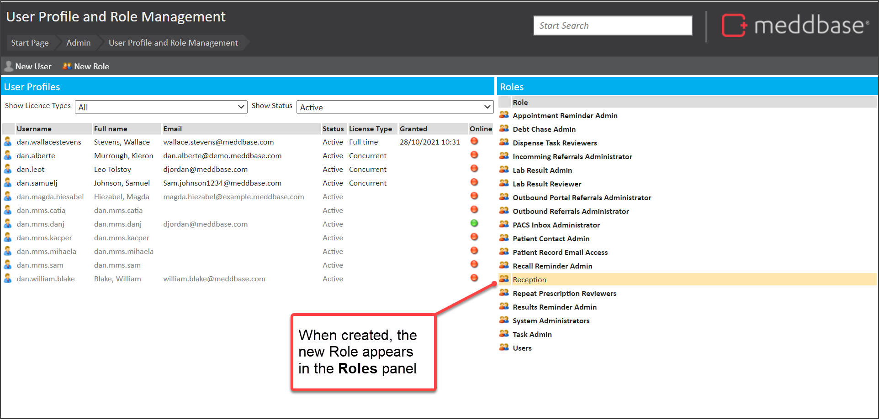The width and height of the screenshot is (879, 419).
Task: Select the Lab Result Reviewer role
Action: coord(547,184)
